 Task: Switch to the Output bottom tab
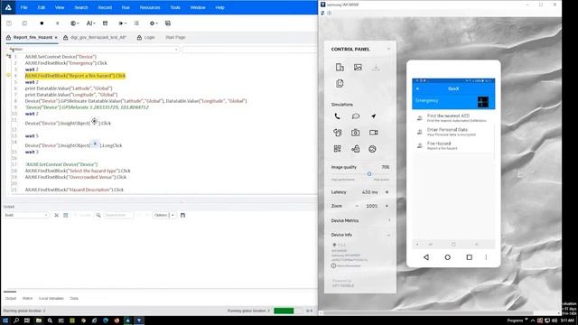[x=10, y=298]
